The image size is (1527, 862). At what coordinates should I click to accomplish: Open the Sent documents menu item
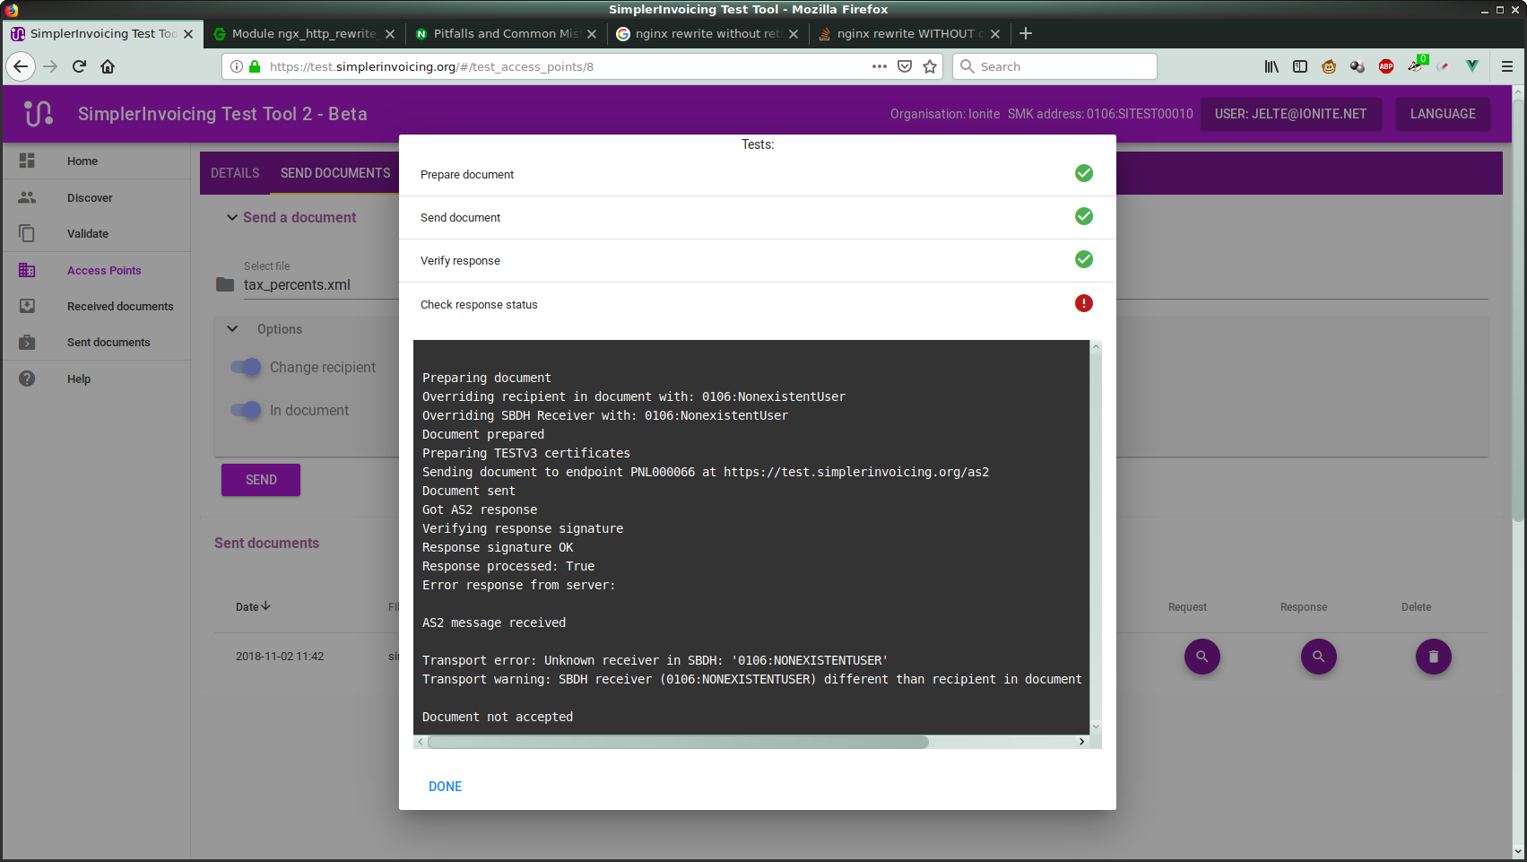pos(108,343)
